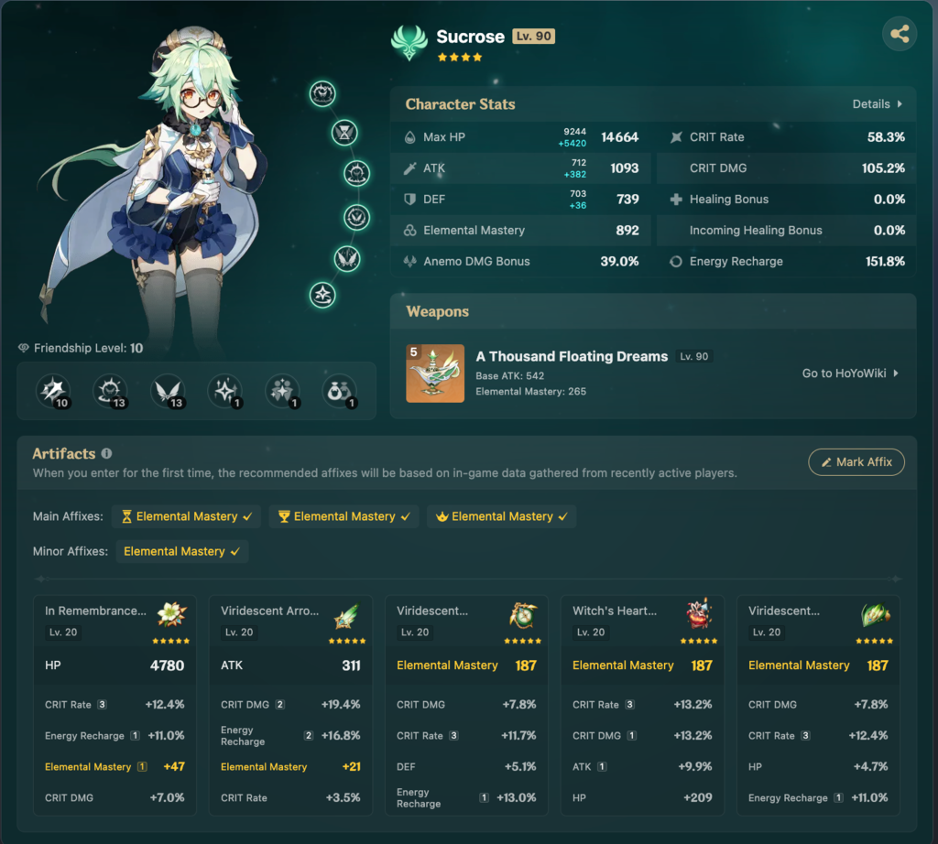Open the sparkle passive talent icon

pyautogui.click(x=225, y=391)
